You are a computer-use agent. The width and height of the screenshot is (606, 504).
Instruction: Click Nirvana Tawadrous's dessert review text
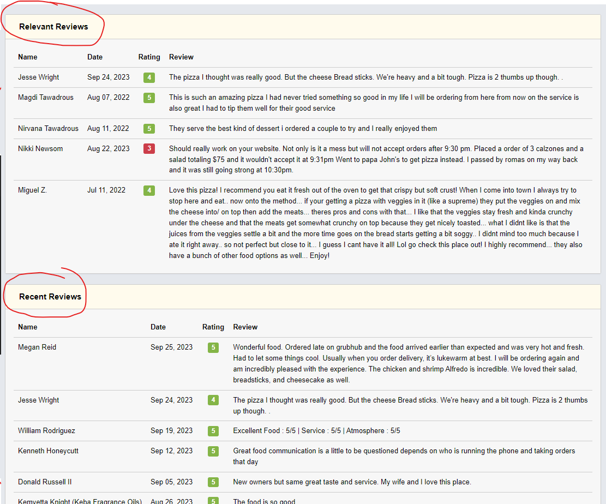coord(303,129)
